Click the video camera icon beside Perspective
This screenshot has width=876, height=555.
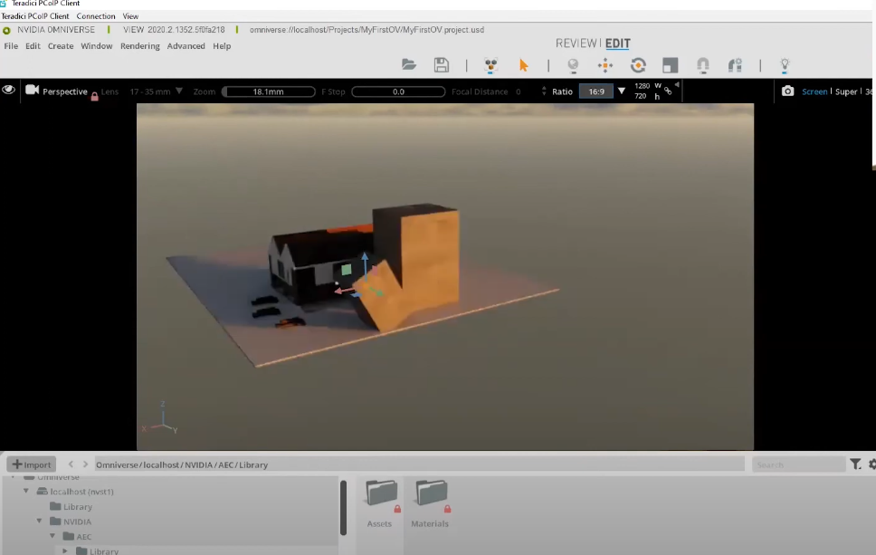pyautogui.click(x=33, y=90)
